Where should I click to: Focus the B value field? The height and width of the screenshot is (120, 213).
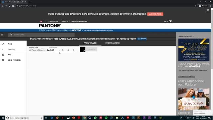(x=75, y=50)
